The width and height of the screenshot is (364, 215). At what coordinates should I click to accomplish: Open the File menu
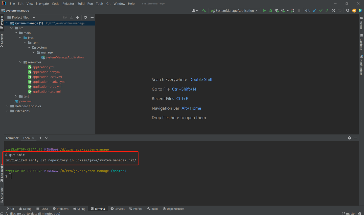pos(12,4)
